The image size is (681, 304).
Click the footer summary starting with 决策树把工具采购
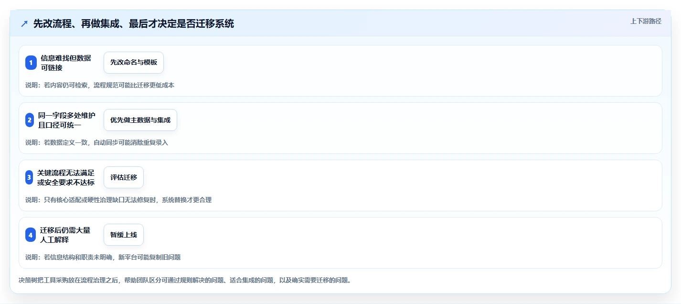[x=185, y=280]
